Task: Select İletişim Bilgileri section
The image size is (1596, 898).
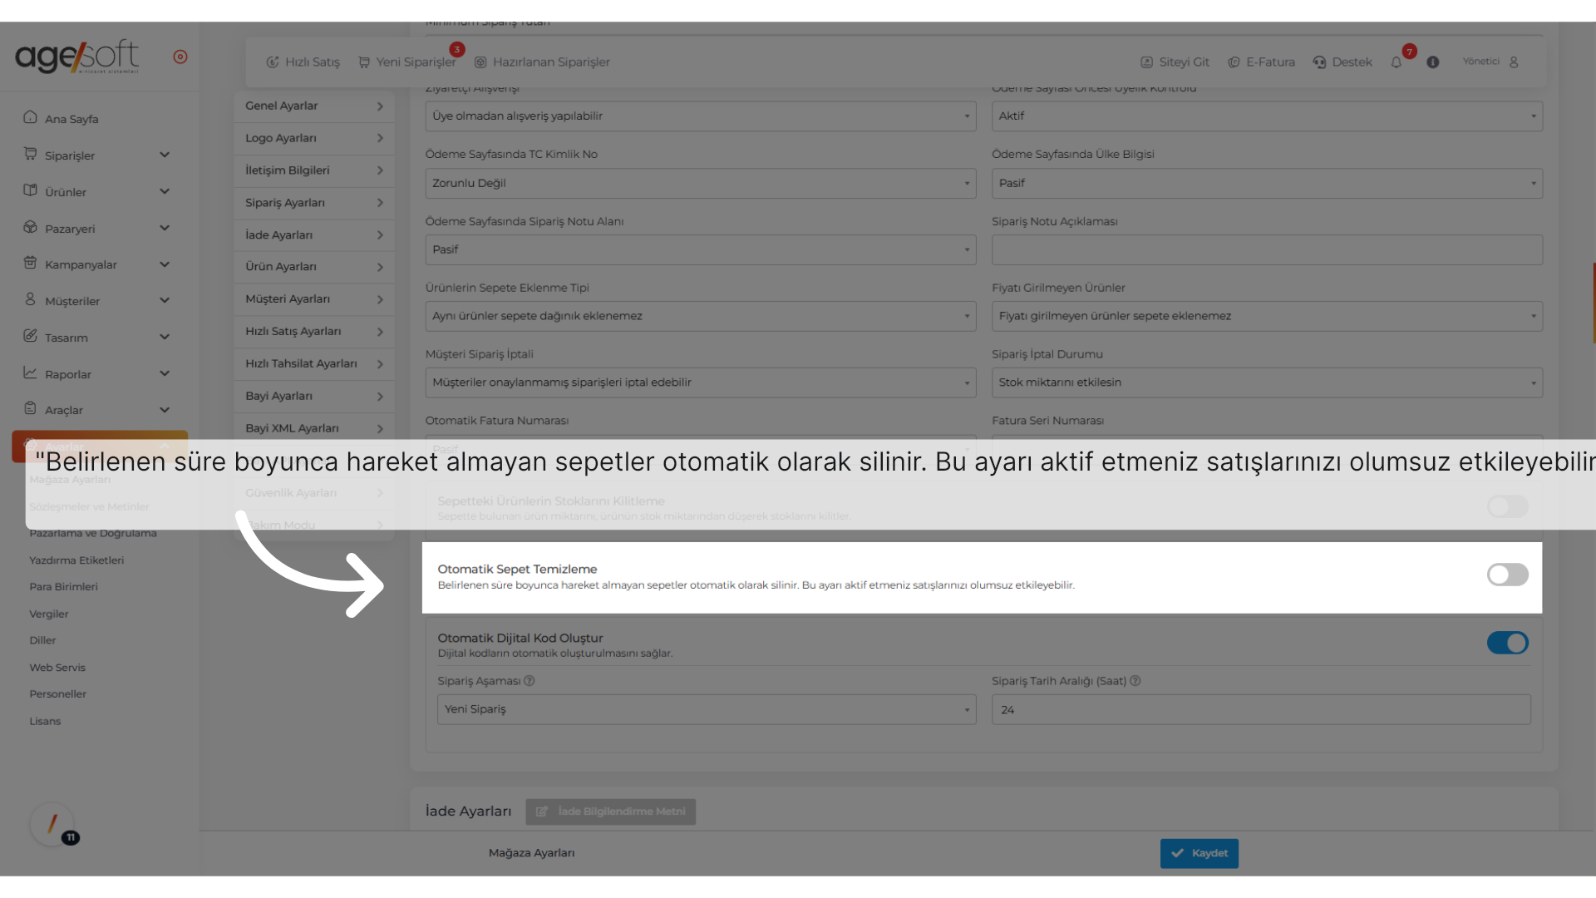Action: [314, 170]
